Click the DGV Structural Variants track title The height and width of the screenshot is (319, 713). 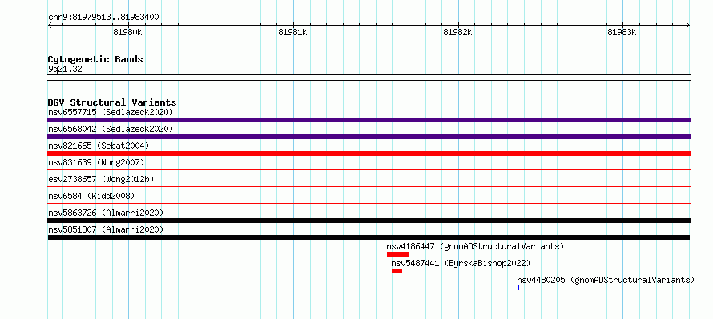point(112,102)
